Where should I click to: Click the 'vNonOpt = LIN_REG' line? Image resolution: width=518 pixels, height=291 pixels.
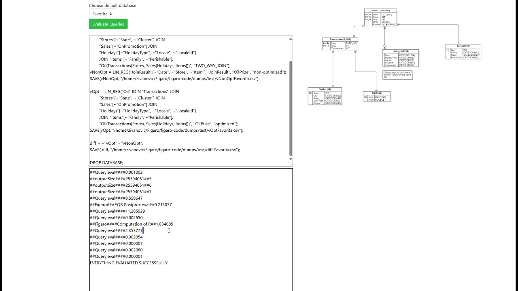(188, 72)
